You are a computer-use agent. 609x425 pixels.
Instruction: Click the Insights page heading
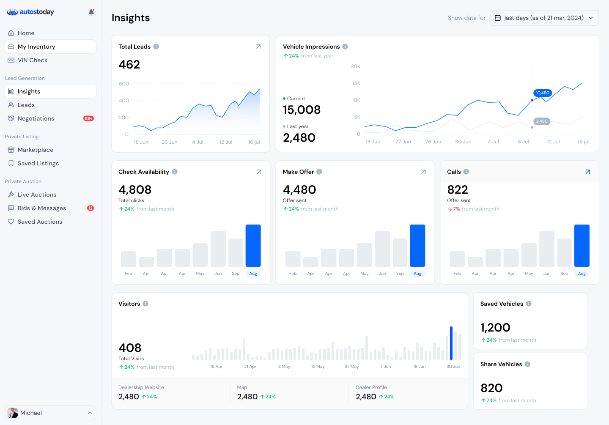[x=131, y=18]
